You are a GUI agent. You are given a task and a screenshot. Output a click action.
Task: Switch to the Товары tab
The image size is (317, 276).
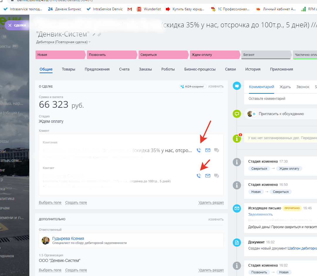click(68, 69)
